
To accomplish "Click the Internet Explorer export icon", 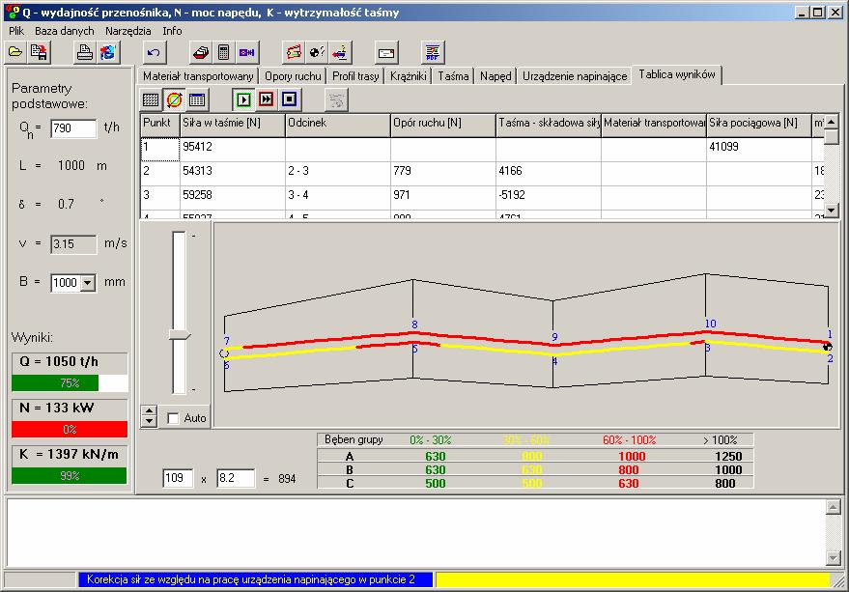I will click(108, 52).
